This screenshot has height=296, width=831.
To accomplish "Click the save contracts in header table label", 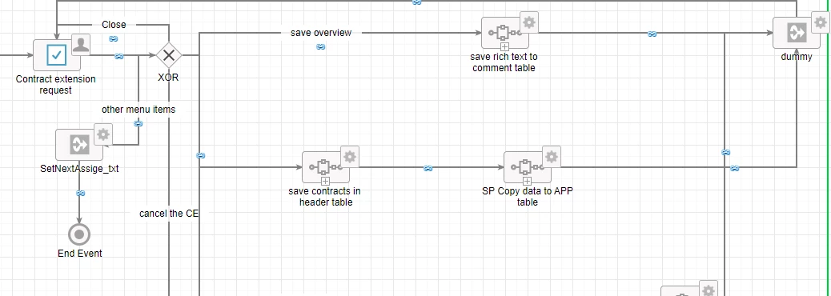I will pyautogui.click(x=325, y=197).
